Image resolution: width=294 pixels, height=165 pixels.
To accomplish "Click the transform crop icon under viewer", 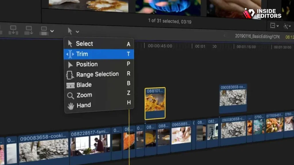I will pos(273,25).
